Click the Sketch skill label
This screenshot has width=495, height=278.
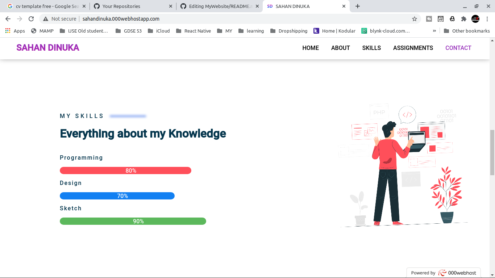click(x=71, y=208)
